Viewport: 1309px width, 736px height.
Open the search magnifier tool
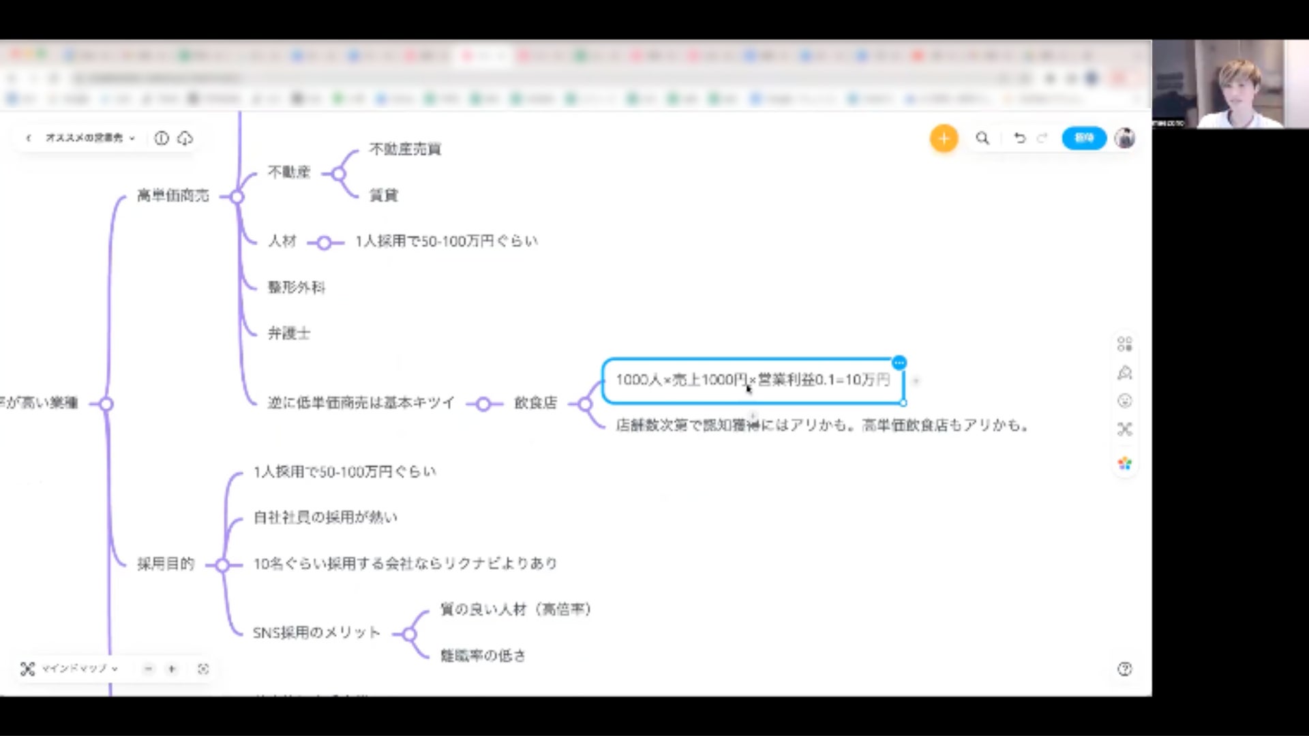click(x=982, y=138)
